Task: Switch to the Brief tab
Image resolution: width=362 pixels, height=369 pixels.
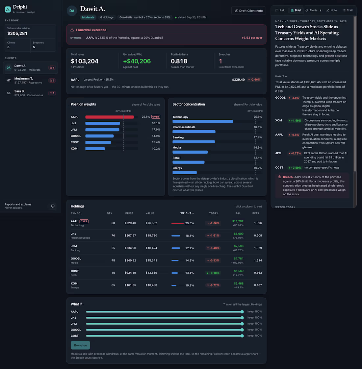Action: pyautogui.click(x=296, y=10)
